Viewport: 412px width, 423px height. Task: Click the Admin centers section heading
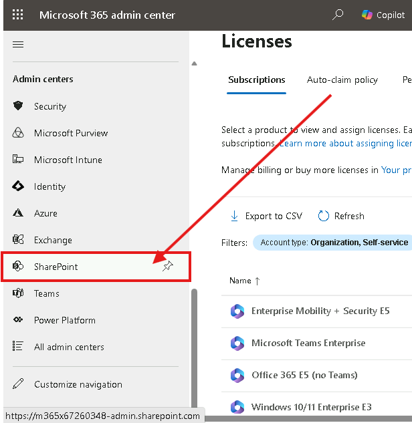(43, 79)
